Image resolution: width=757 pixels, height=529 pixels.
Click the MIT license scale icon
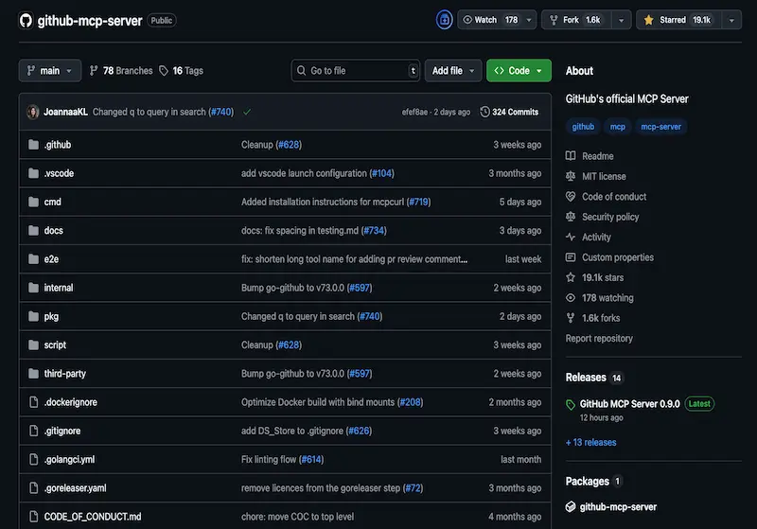[x=571, y=176]
